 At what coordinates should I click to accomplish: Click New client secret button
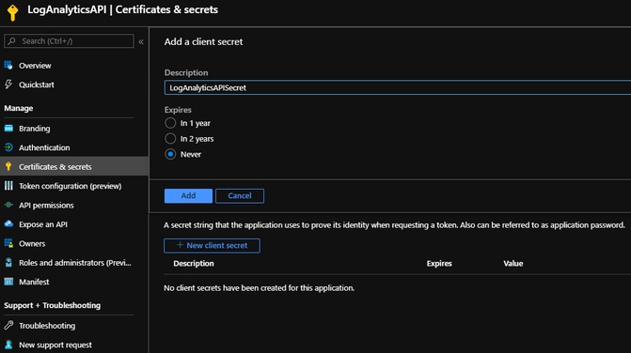[212, 246]
